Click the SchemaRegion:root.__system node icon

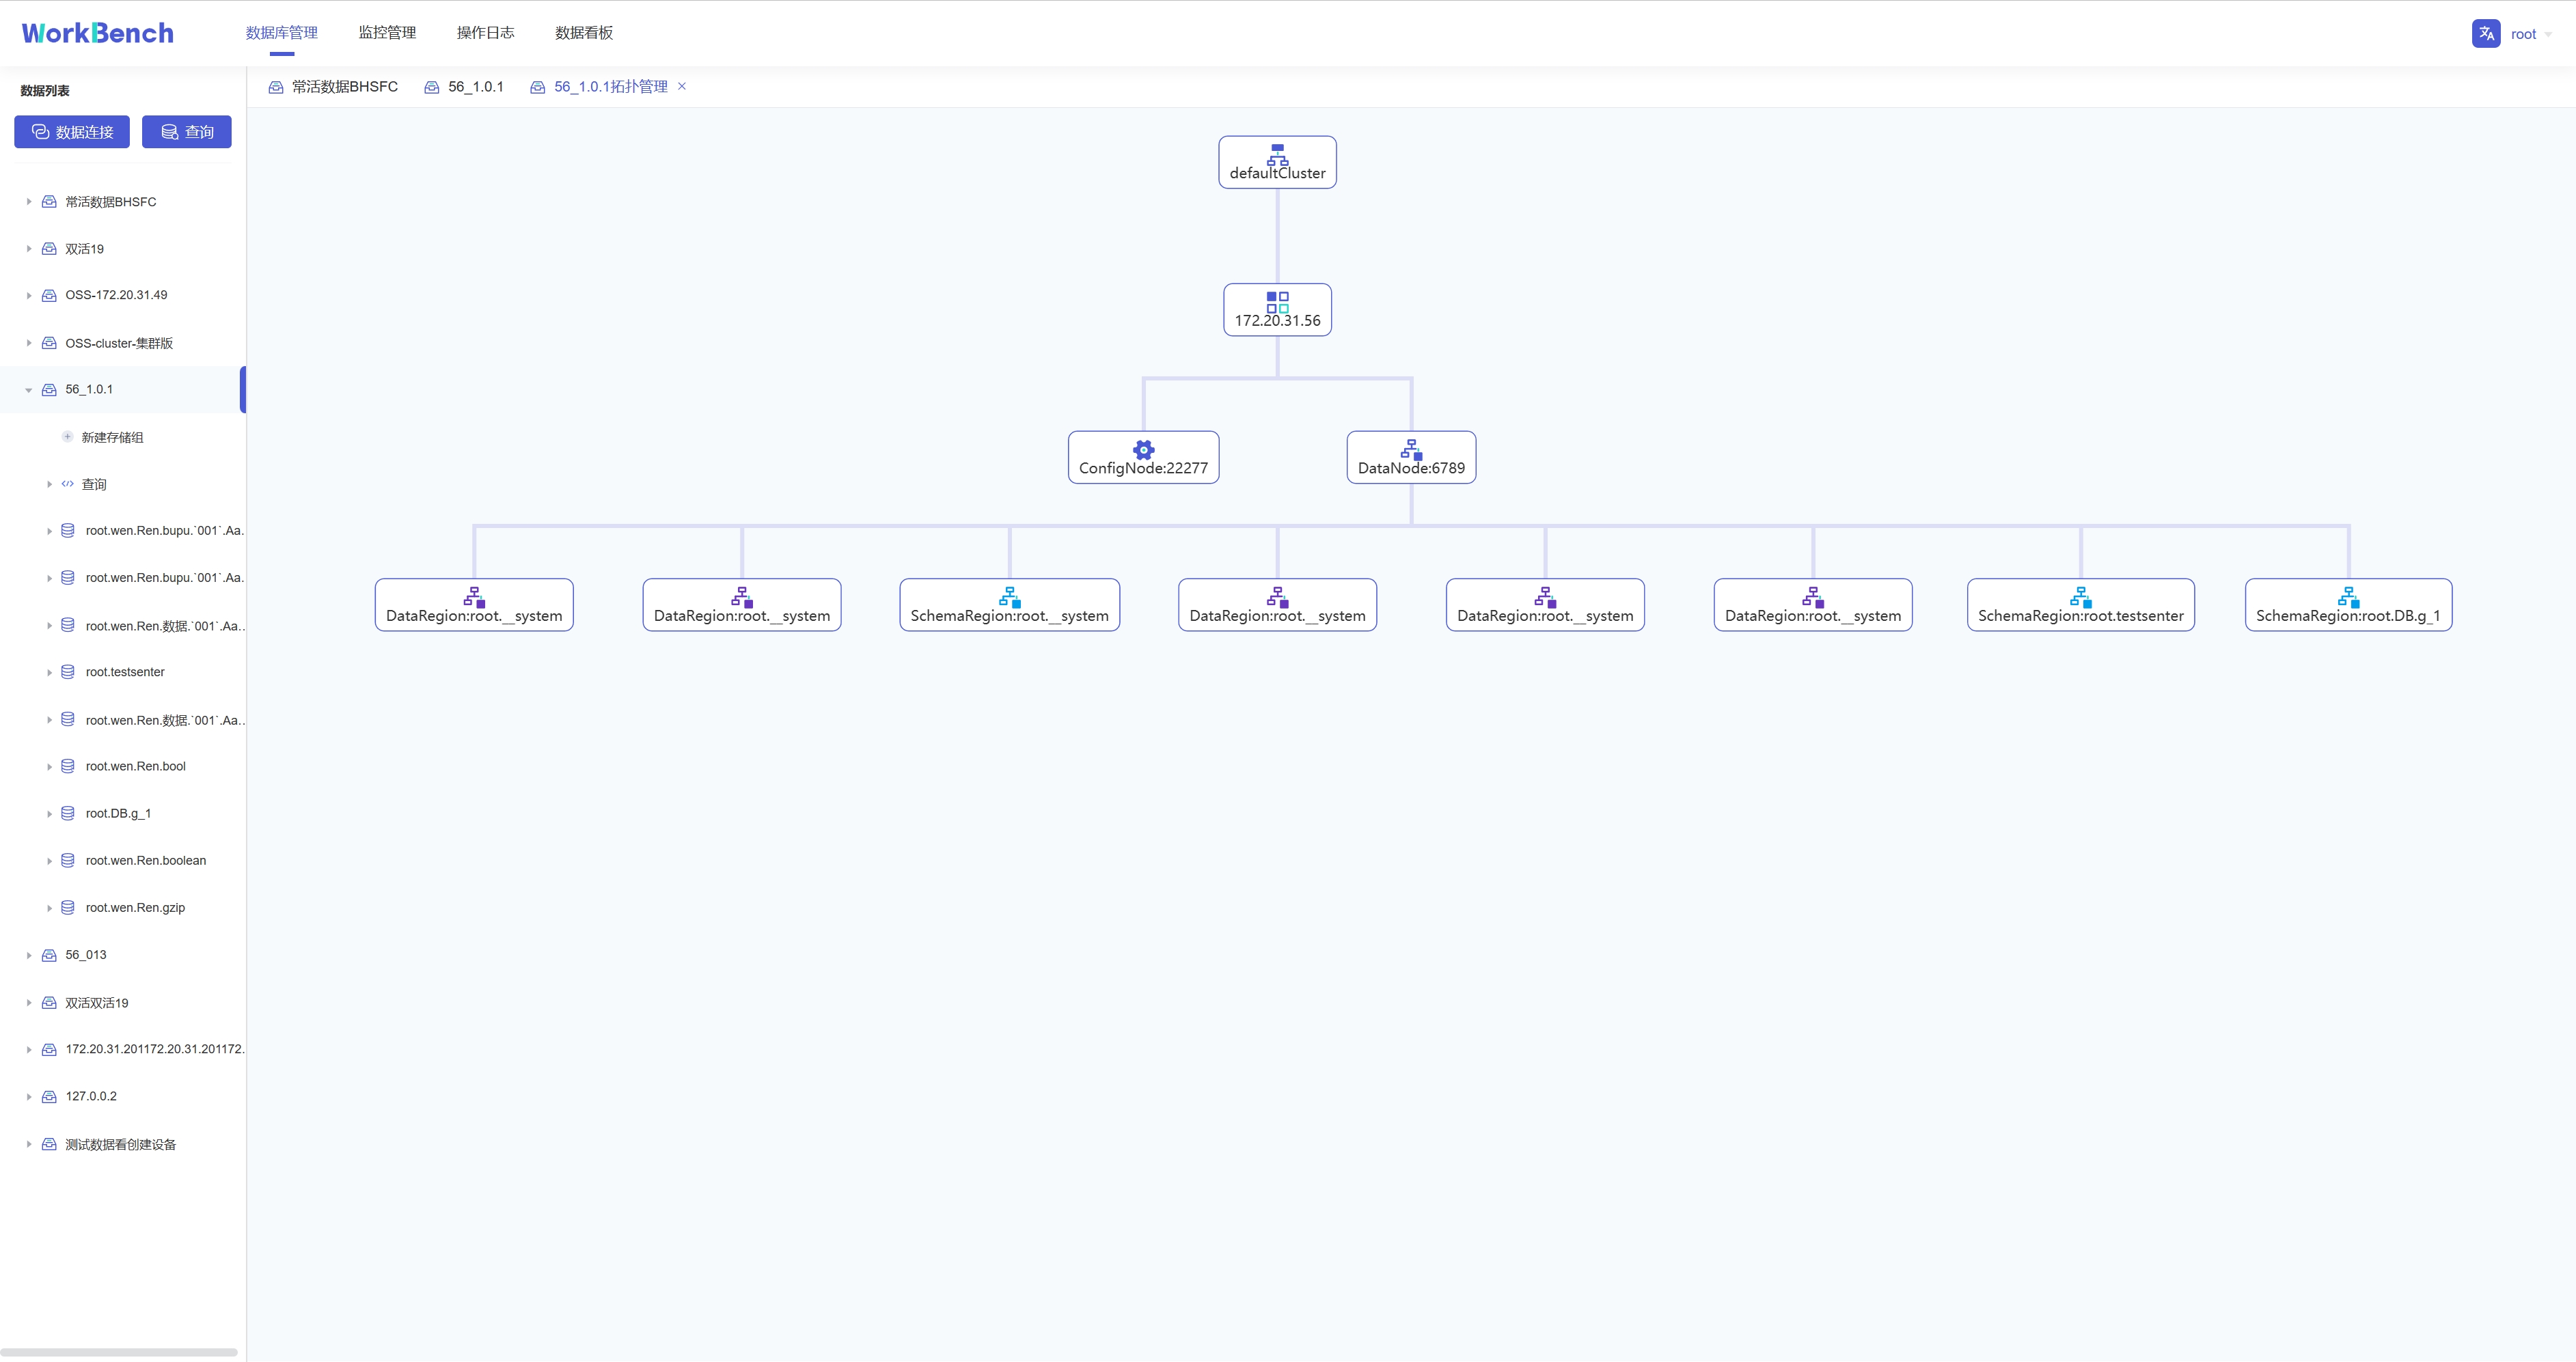[x=1009, y=598]
